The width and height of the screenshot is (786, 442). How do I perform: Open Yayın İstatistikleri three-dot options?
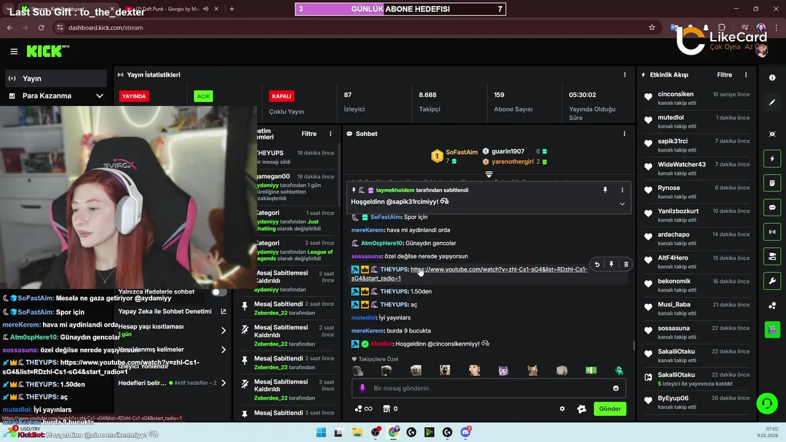(x=625, y=75)
